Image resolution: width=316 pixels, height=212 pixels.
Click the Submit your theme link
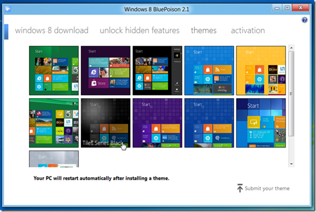pos(267,189)
